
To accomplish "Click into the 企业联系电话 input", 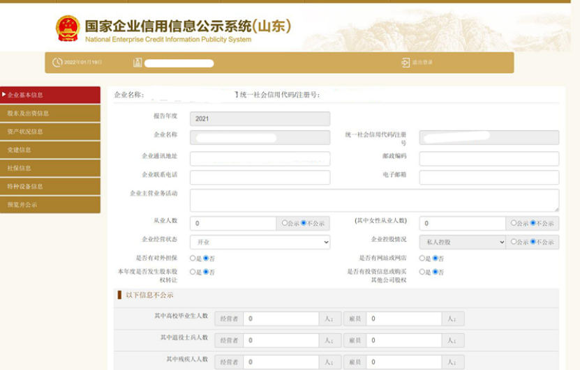I will click(x=260, y=177).
